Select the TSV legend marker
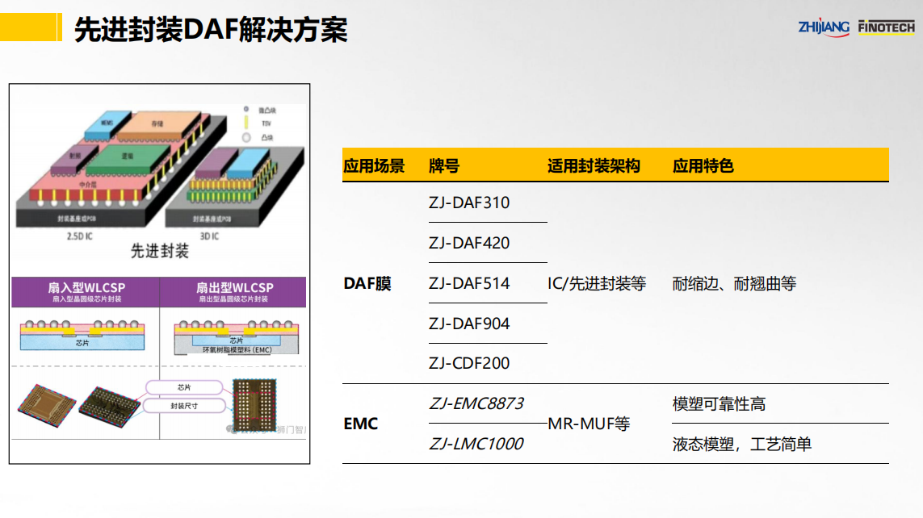This screenshot has width=923, height=518. coord(247,123)
